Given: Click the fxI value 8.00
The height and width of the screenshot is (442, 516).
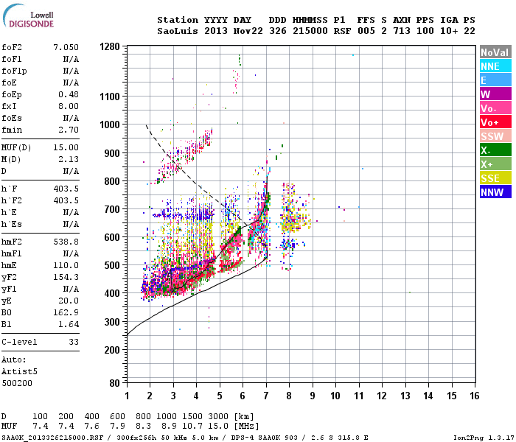Looking at the screenshot, I should (x=69, y=106).
